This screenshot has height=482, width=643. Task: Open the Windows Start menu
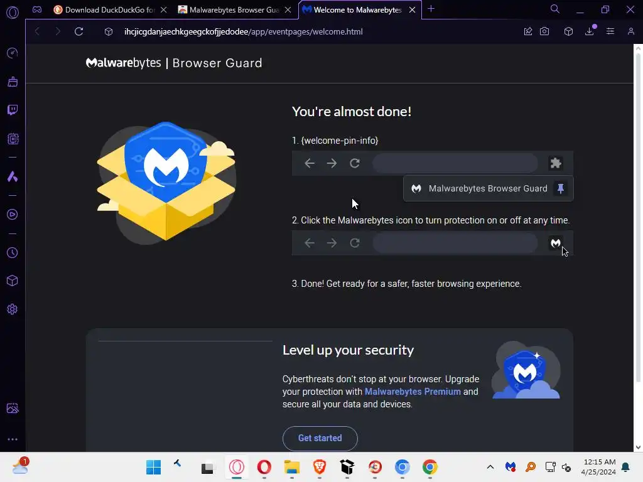(153, 467)
